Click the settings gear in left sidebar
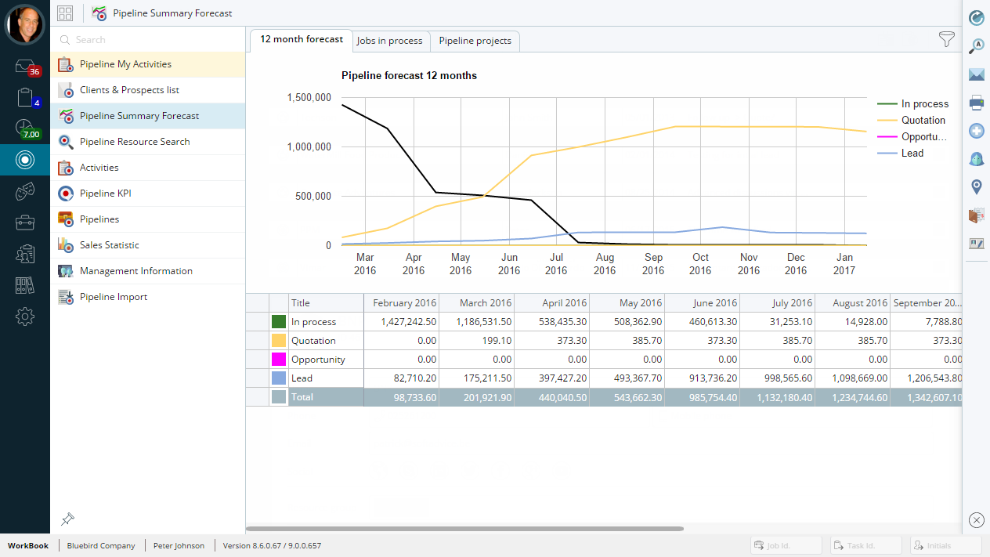 click(x=25, y=316)
